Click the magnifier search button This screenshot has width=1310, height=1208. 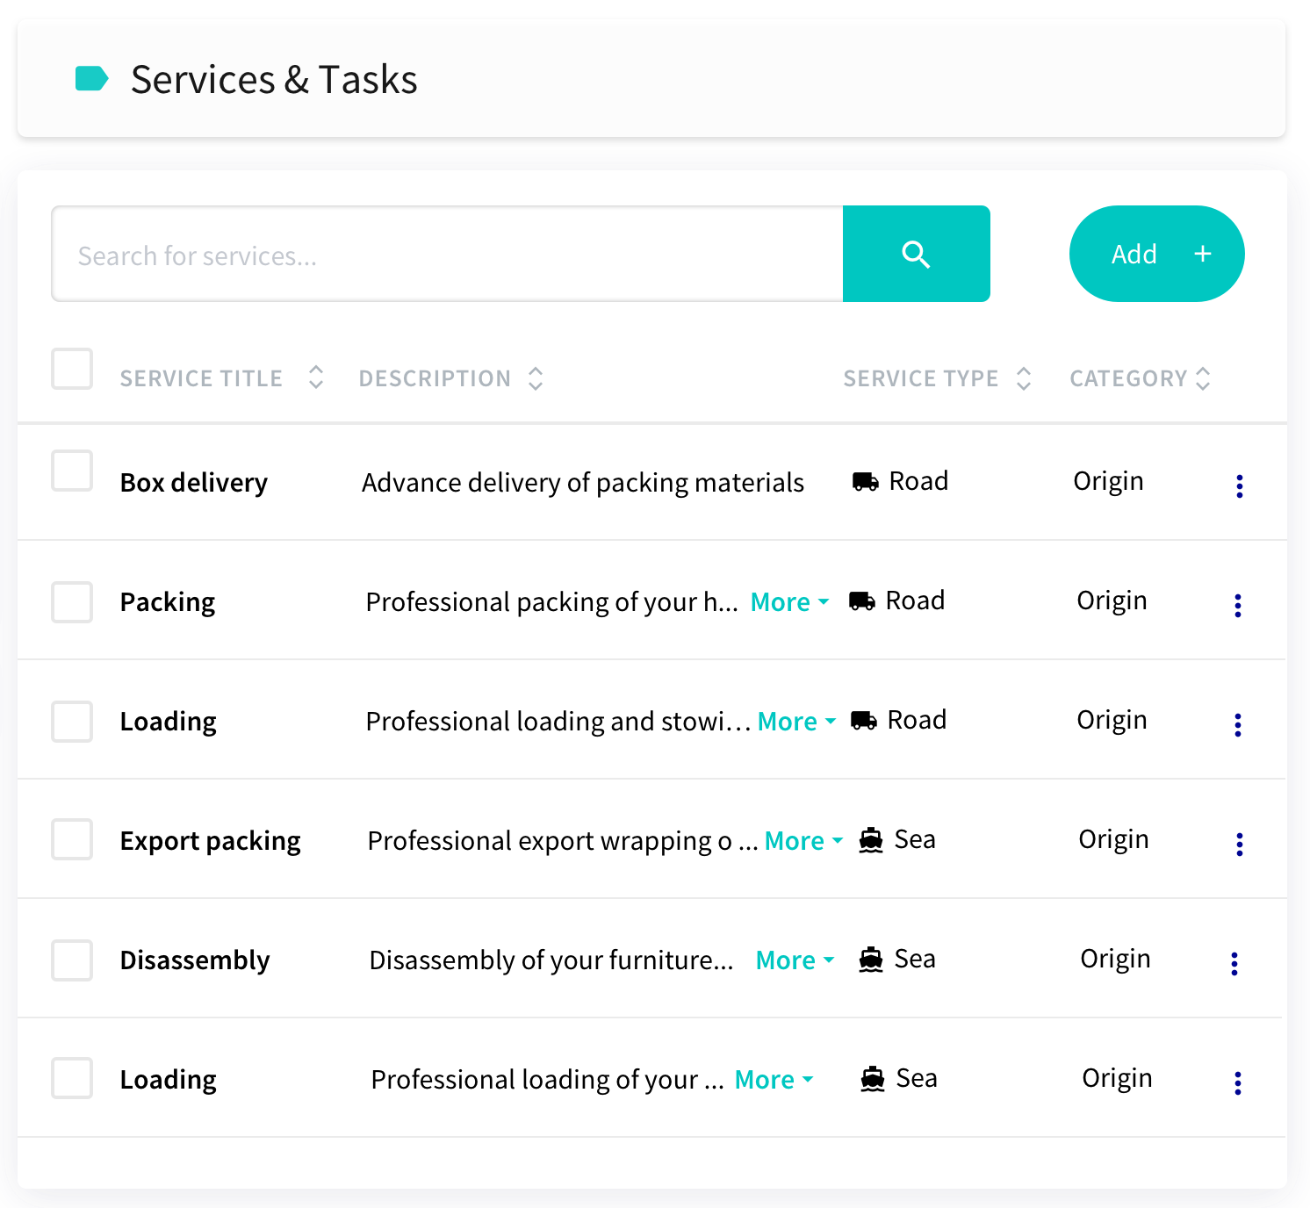[916, 254]
